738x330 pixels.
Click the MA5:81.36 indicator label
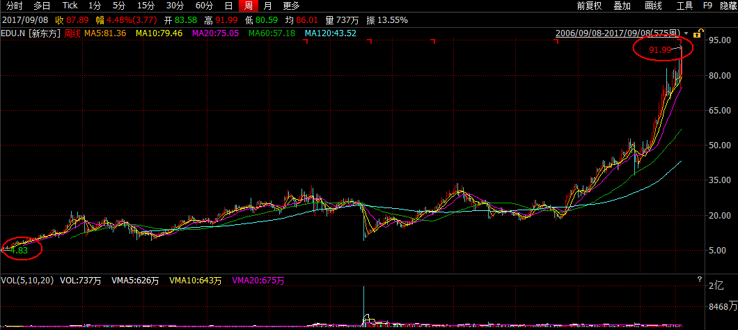105,33
